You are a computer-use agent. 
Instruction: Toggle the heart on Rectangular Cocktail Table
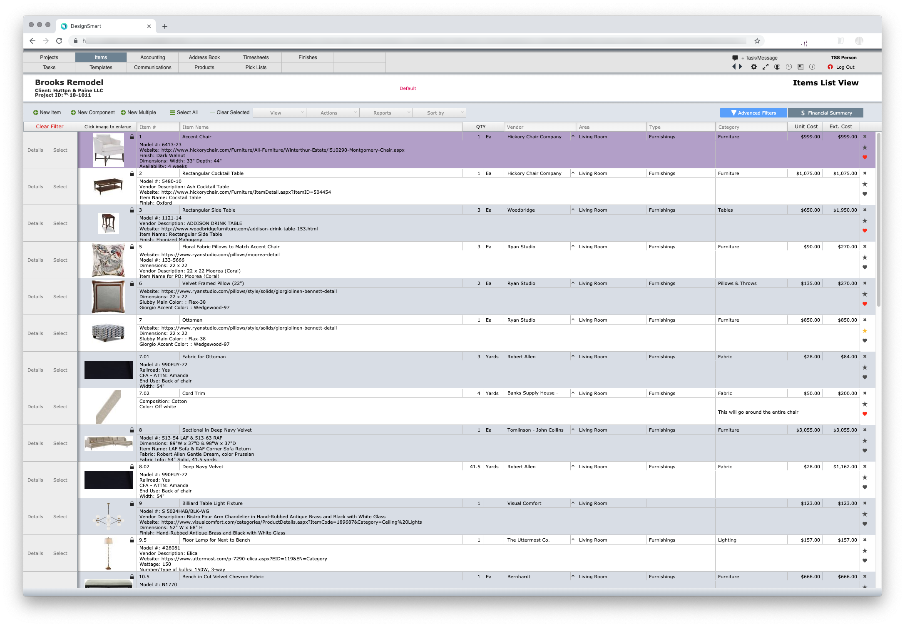pos(865,194)
